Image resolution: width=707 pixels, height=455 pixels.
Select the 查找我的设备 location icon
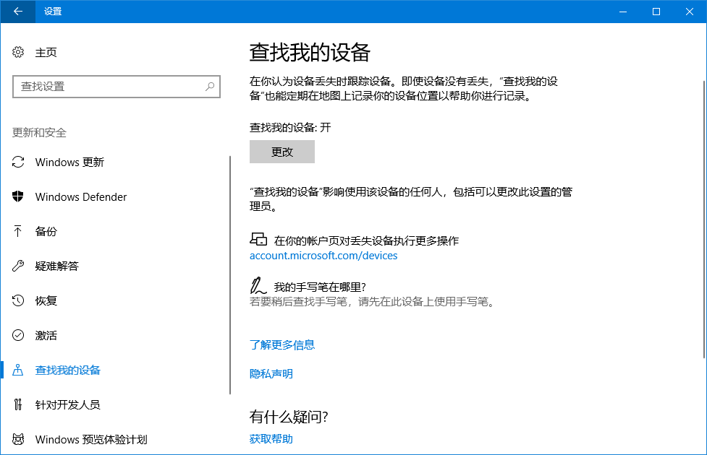(17, 370)
